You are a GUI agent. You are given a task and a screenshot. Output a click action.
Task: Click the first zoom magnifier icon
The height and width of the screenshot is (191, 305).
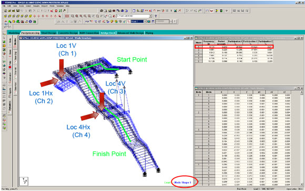73,16
